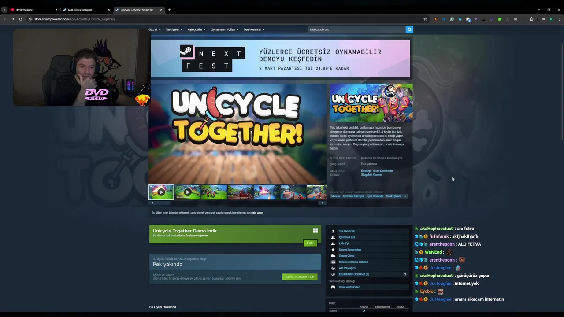Click the Steam Sıralama Listeleri leaderboard icon
564x317 pixels.
tap(333, 262)
